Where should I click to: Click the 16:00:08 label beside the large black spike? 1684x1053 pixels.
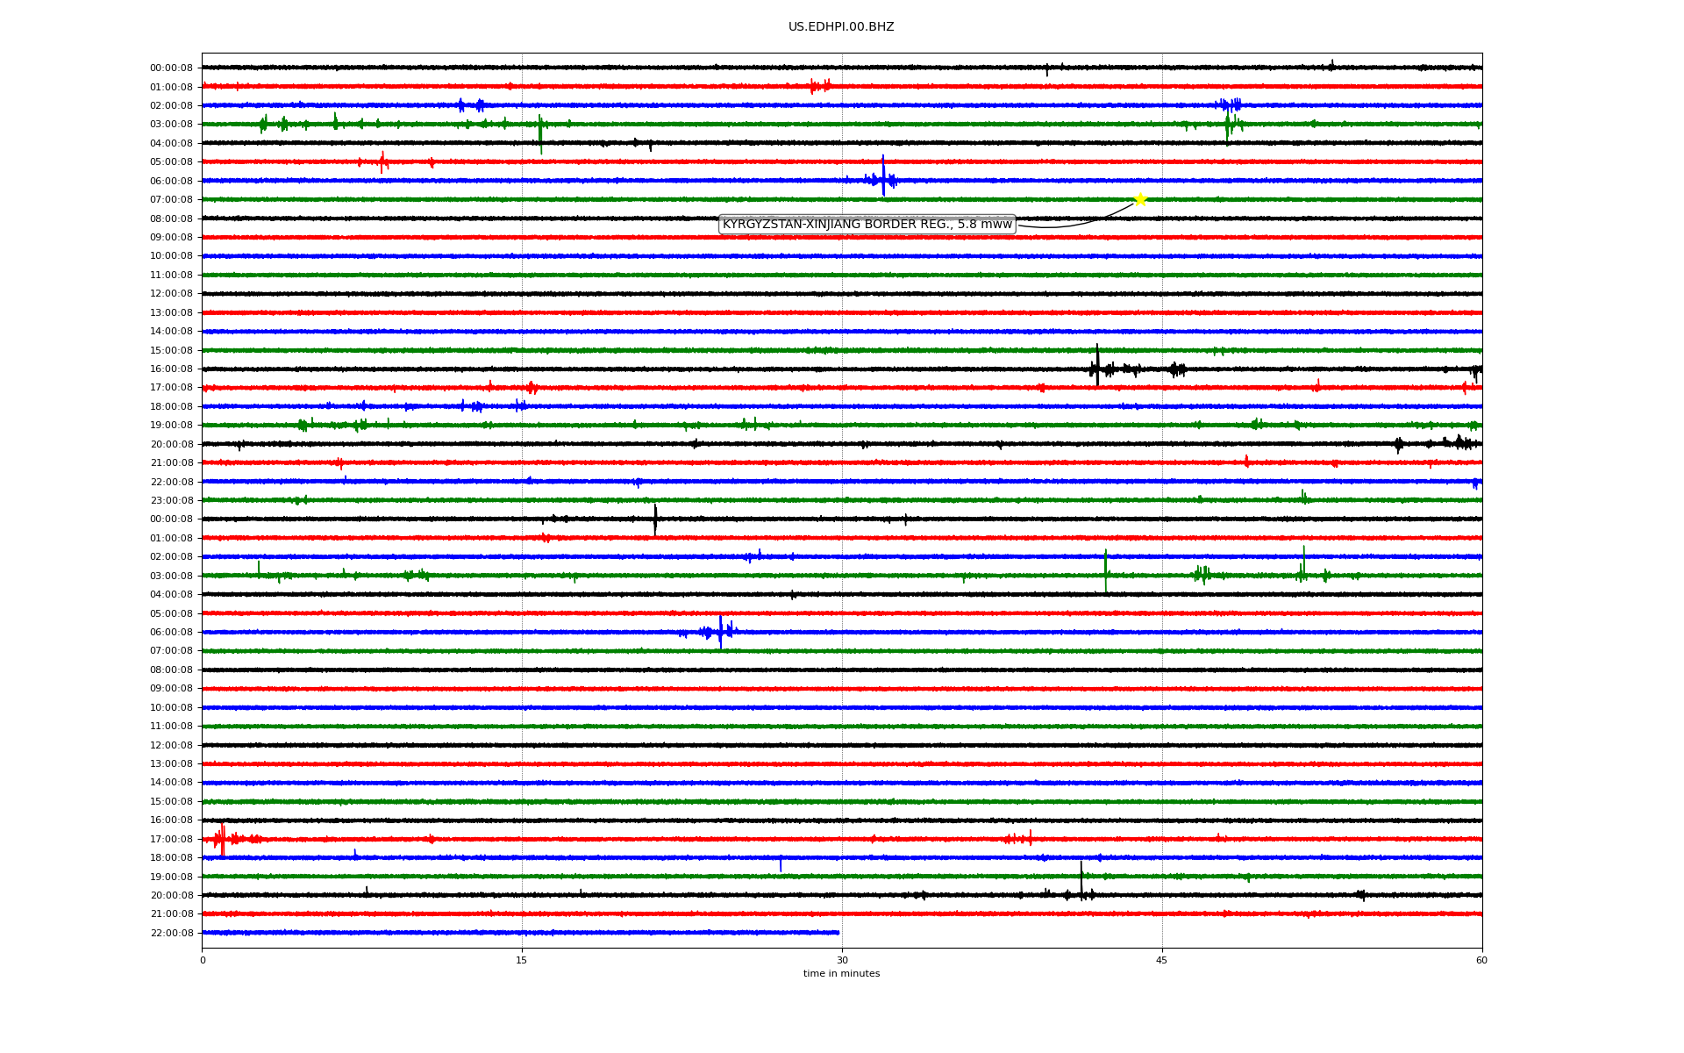point(171,369)
